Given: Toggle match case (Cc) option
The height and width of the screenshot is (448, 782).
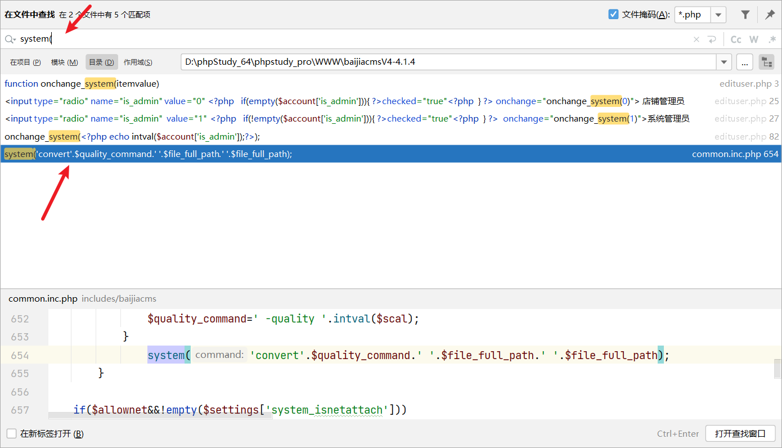Looking at the screenshot, I should pos(736,39).
